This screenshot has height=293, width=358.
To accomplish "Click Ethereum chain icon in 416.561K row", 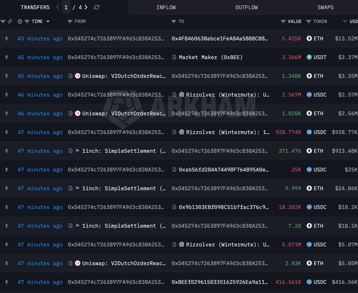I will coord(7,282).
